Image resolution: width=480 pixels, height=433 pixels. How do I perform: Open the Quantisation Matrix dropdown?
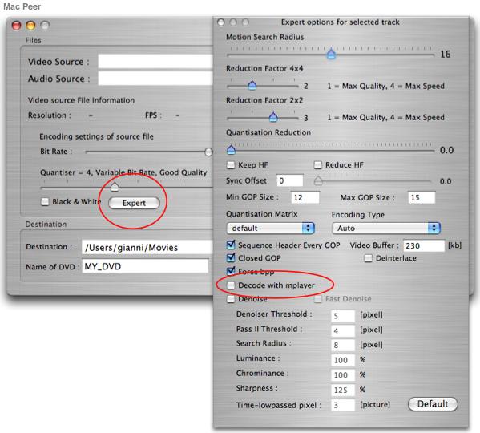pyautogui.click(x=270, y=229)
